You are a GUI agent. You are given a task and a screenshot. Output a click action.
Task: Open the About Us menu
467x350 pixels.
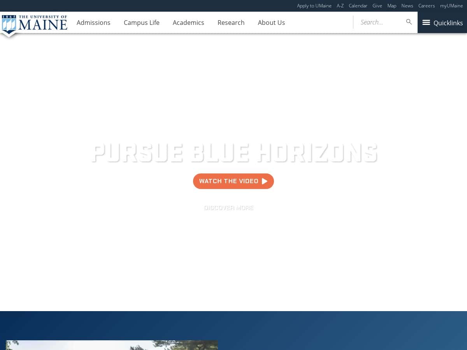coord(271,23)
